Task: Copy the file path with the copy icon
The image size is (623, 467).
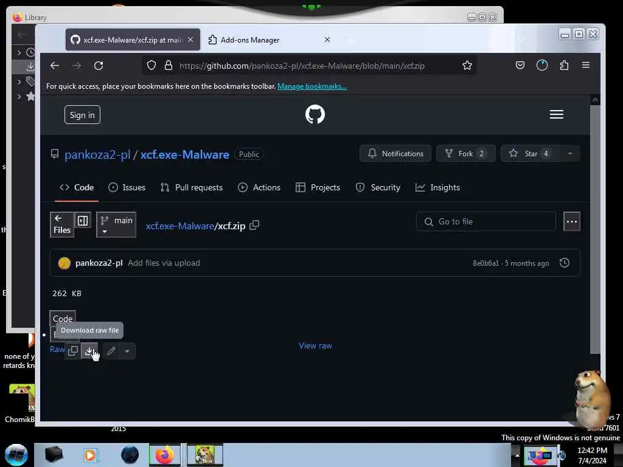Action: point(254,225)
